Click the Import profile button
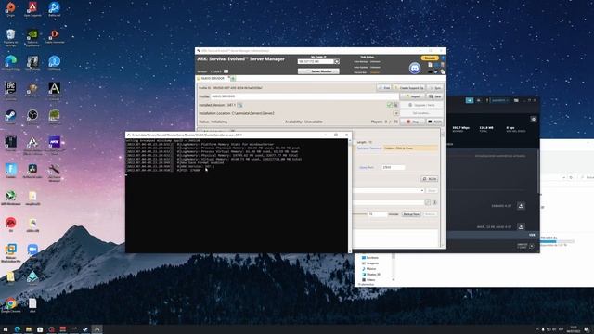The width and height of the screenshot is (594, 334). (x=413, y=96)
